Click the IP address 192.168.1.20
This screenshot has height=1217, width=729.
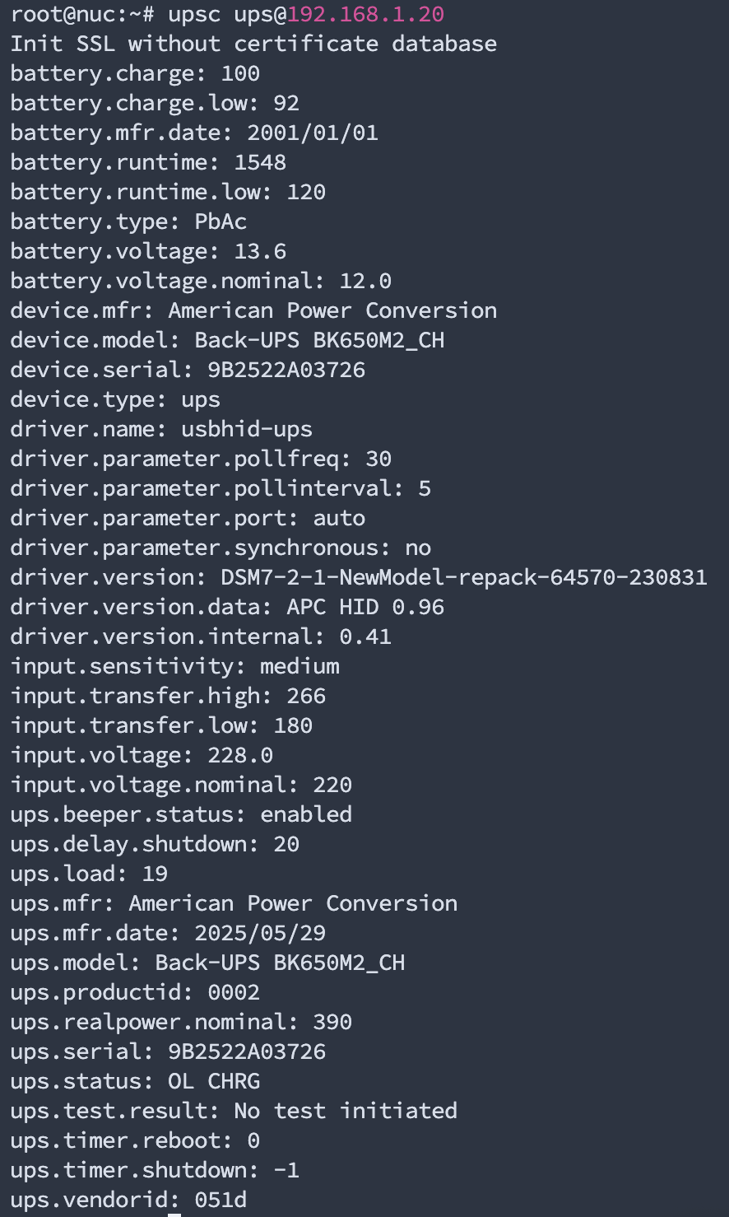click(365, 14)
